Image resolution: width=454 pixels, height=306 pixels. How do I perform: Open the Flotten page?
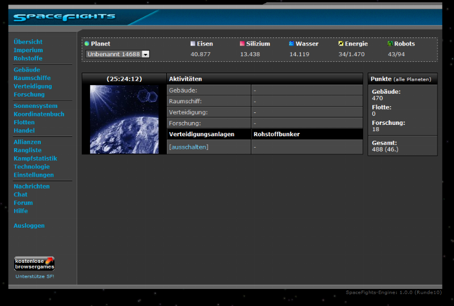(x=24, y=122)
